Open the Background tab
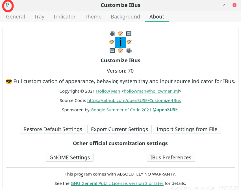 coord(125,17)
